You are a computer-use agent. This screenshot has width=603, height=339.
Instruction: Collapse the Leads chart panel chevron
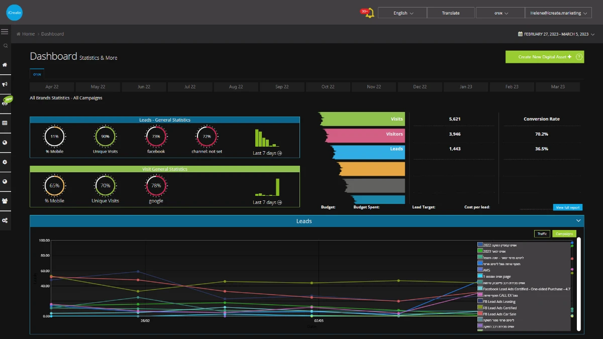(x=578, y=220)
